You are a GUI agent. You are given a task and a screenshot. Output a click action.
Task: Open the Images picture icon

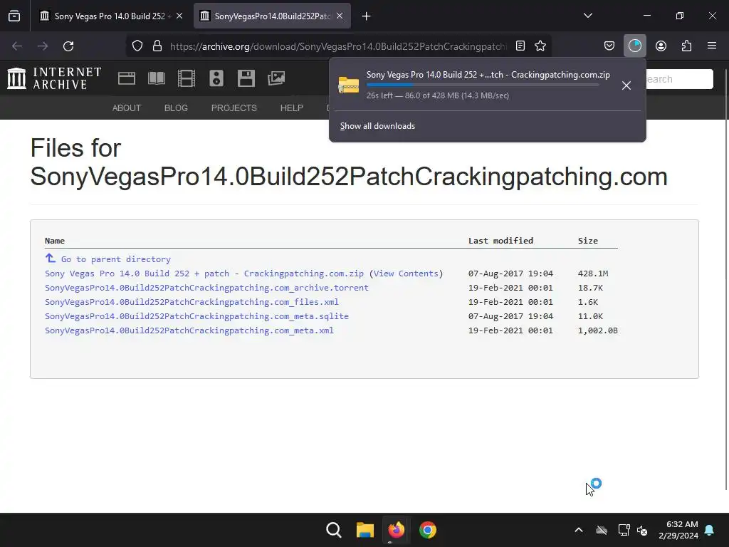(276, 78)
